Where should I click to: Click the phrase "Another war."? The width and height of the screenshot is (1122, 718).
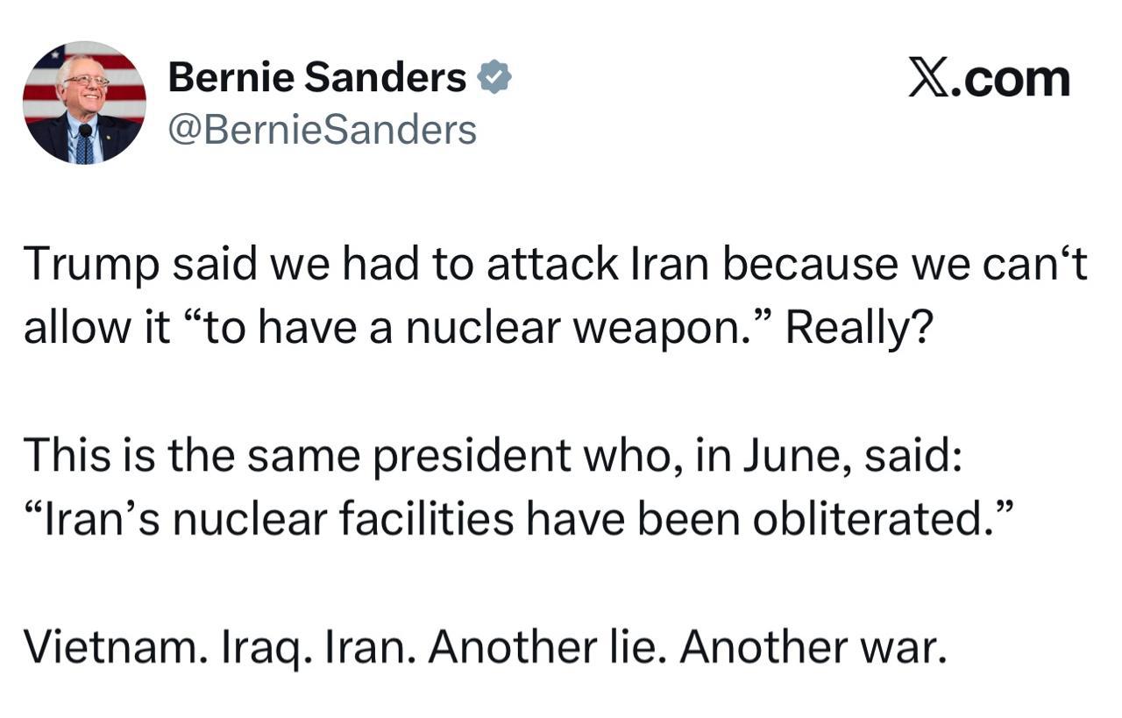[813, 647]
